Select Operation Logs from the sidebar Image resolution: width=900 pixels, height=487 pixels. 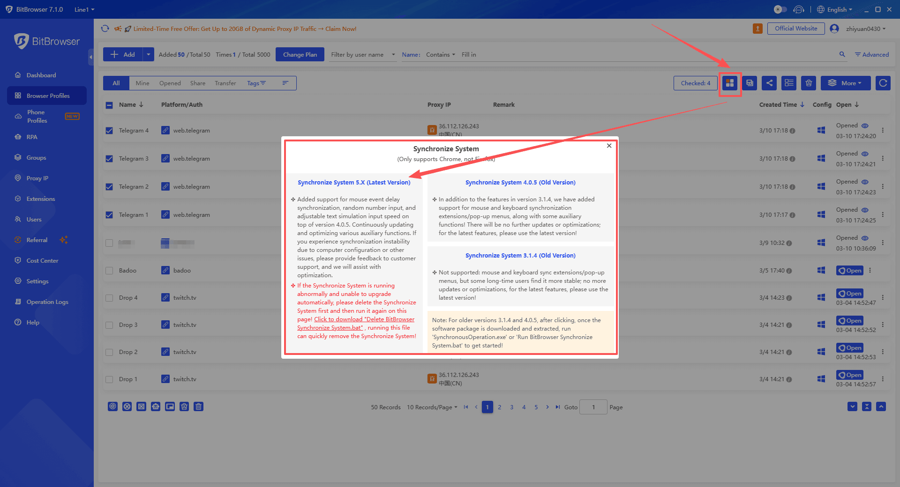[47, 302]
